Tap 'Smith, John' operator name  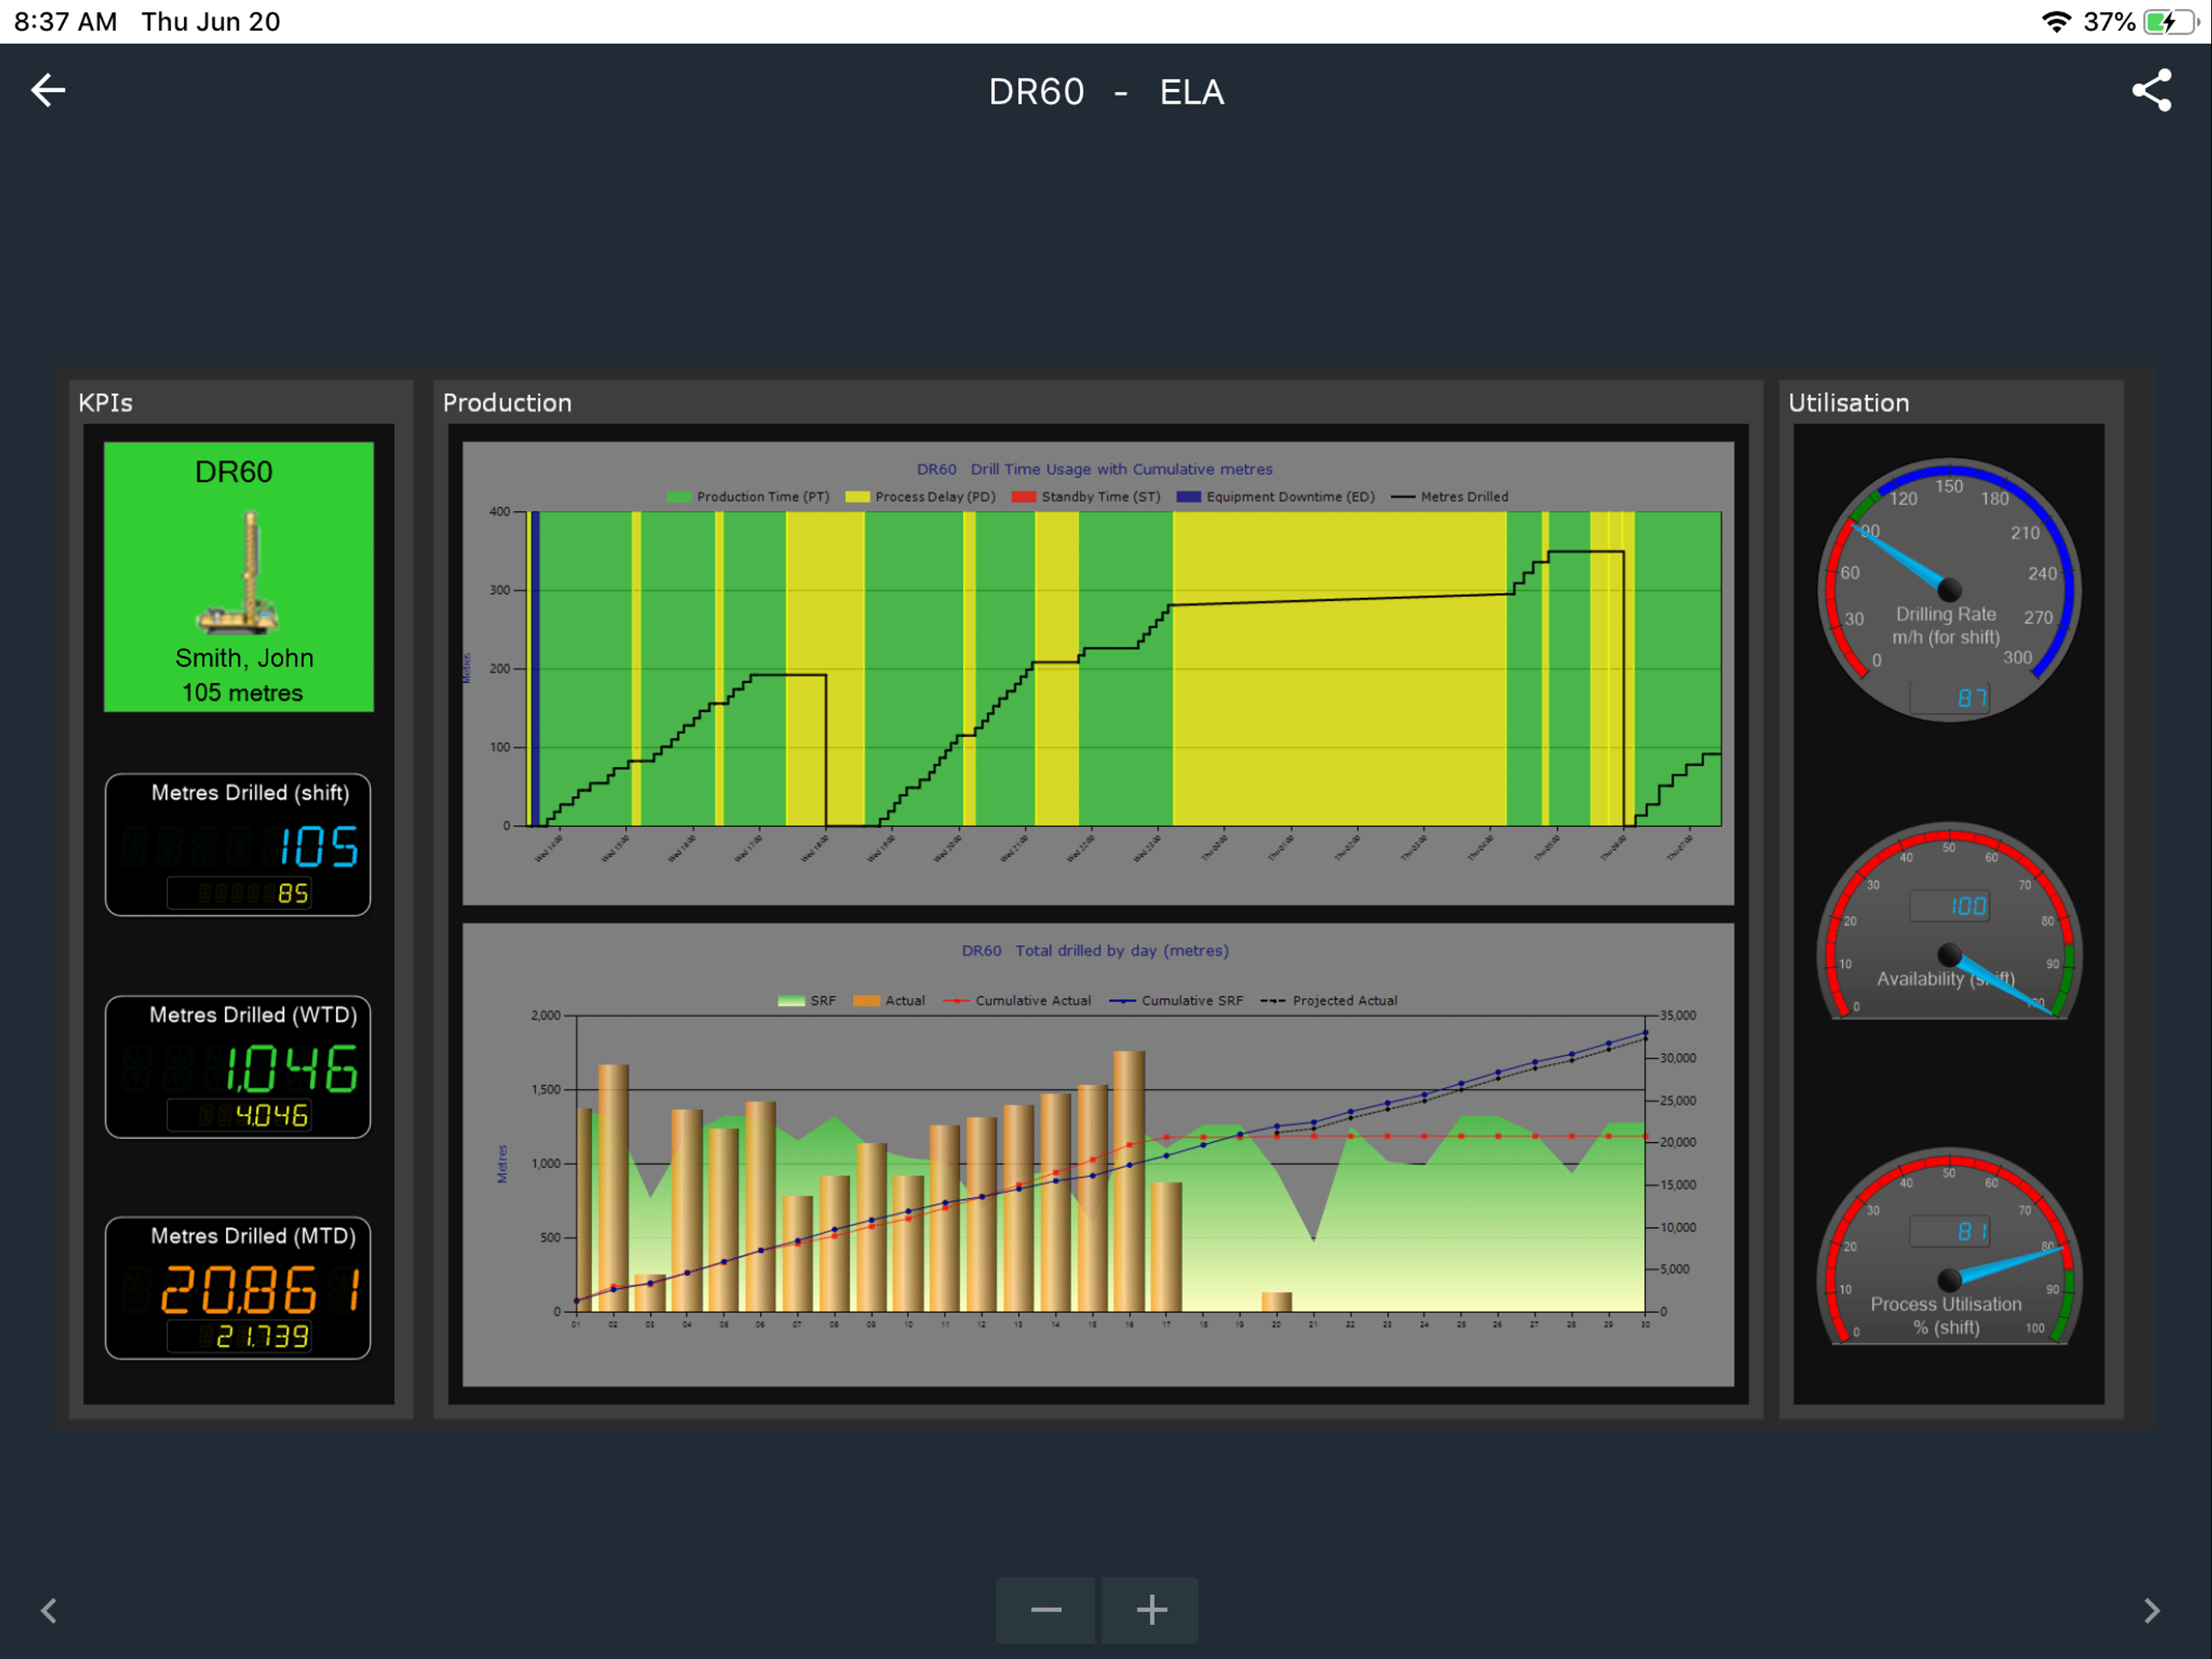click(x=244, y=659)
